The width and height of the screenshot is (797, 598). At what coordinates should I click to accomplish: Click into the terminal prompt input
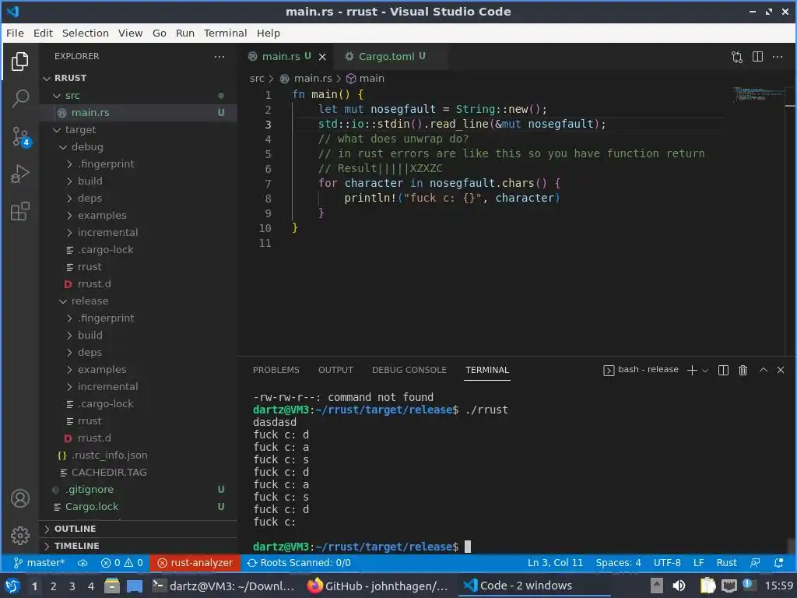468,547
